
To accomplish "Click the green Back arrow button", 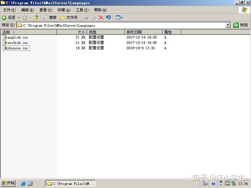I will (x=4, y=18).
